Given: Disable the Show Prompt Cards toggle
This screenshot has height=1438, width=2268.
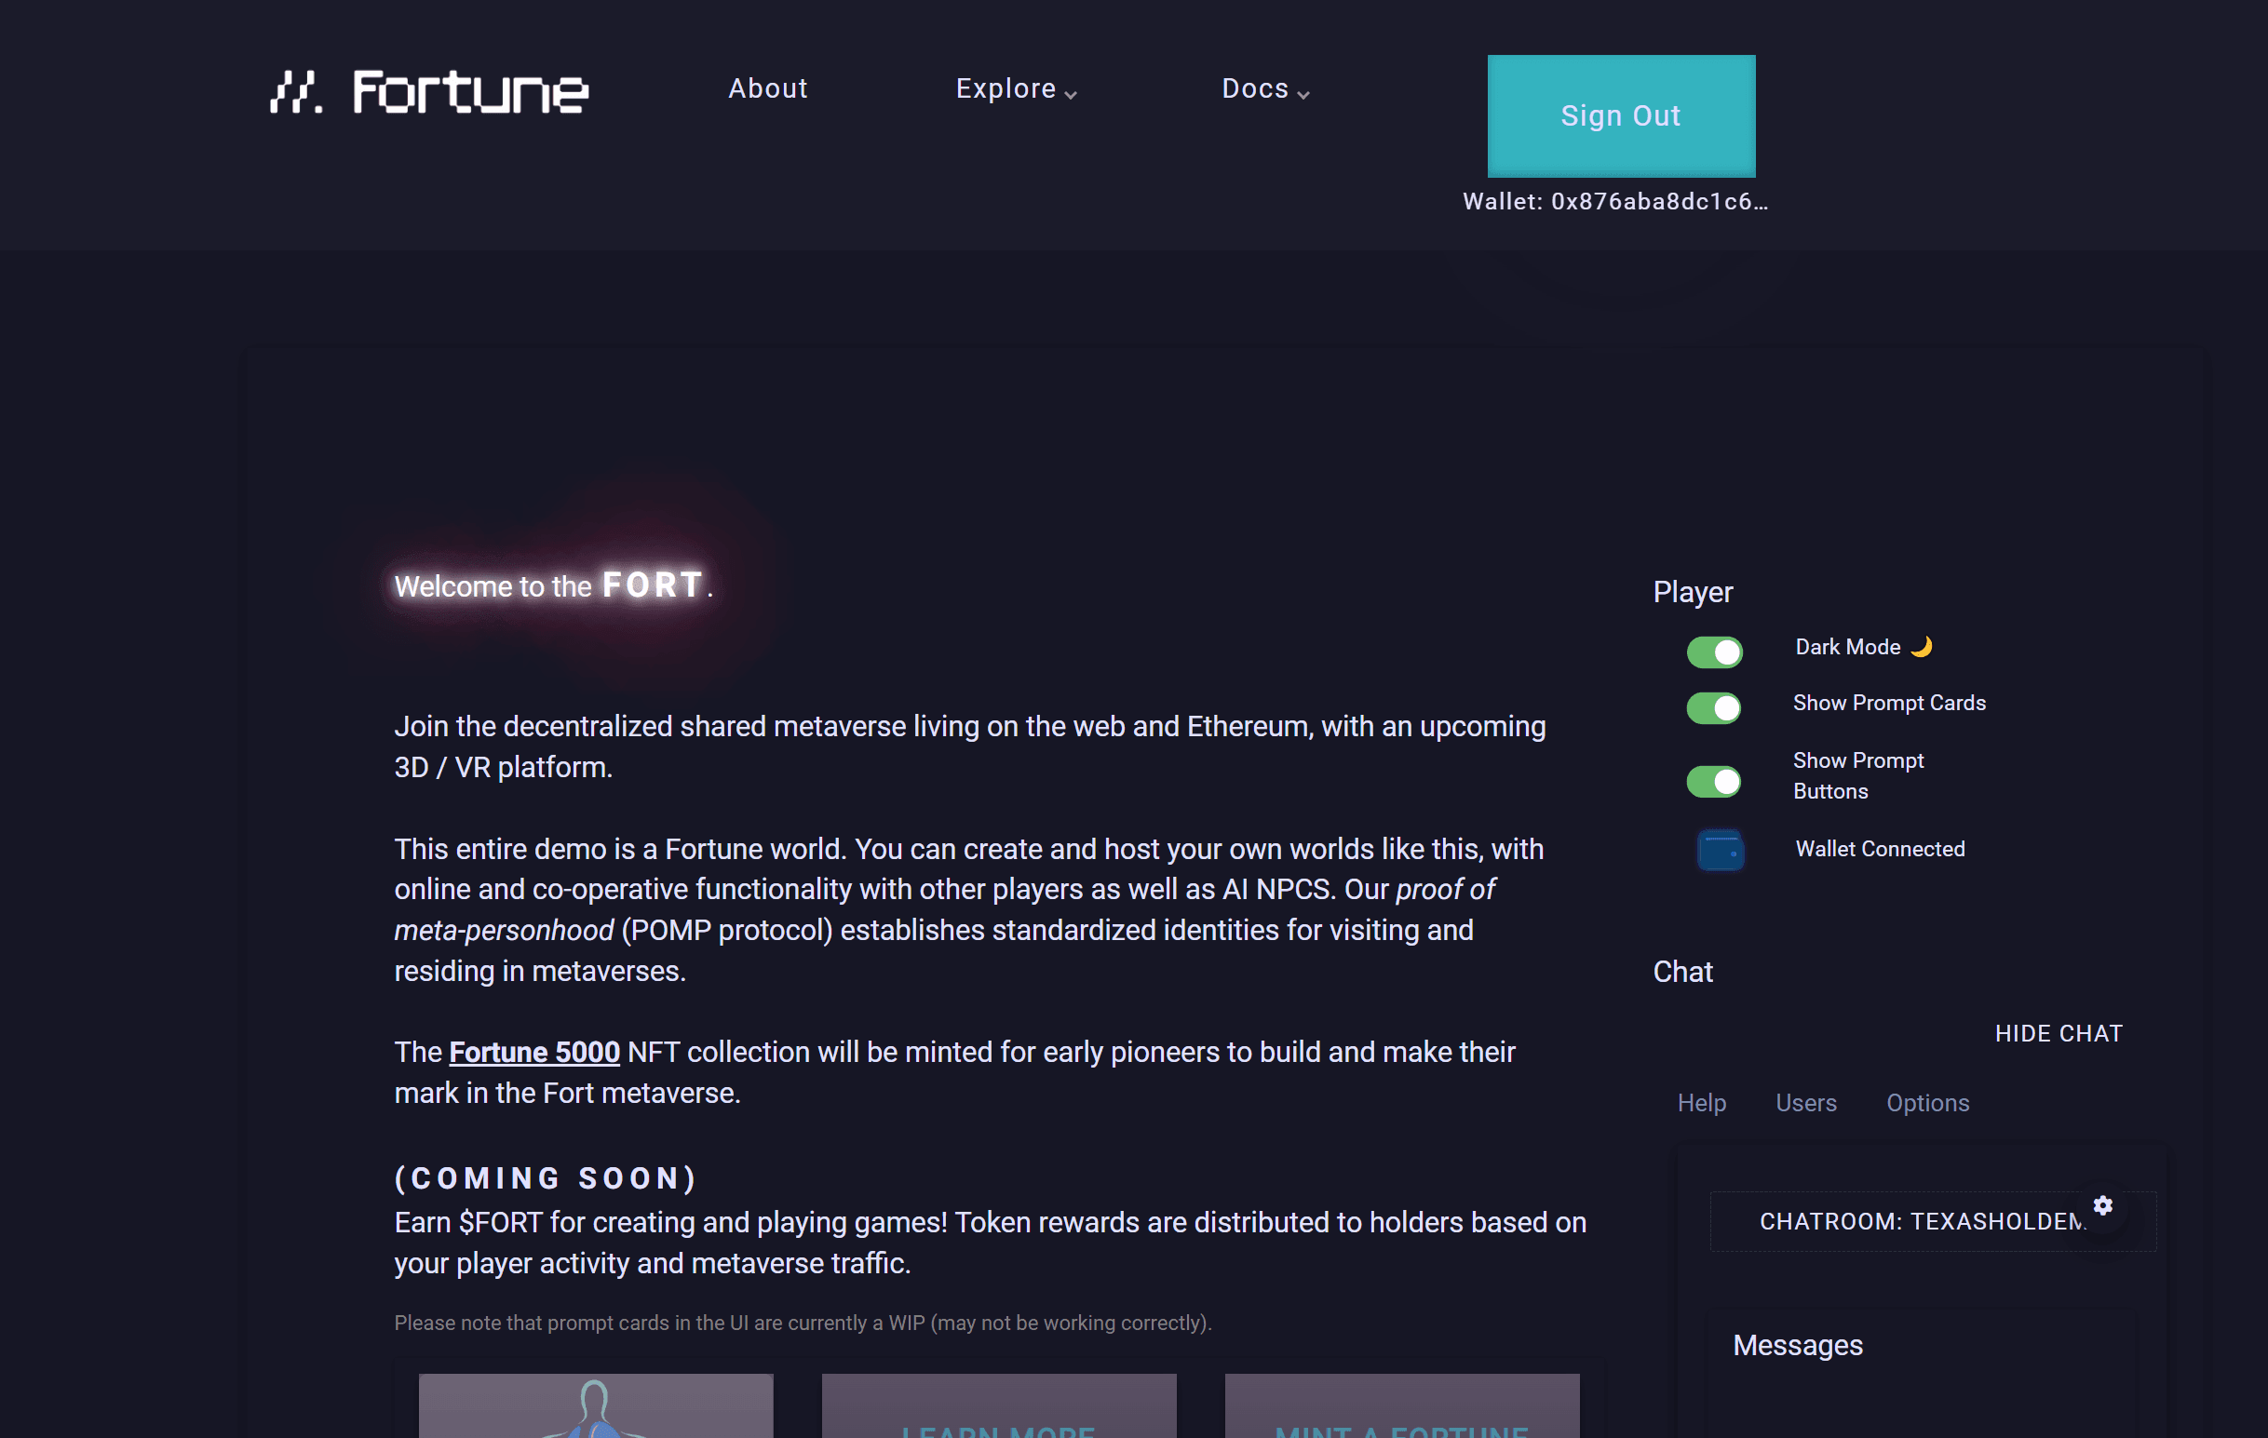Looking at the screenshot, I should click(1713, 707).
